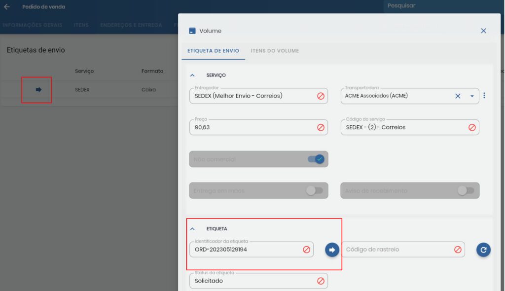Collapse the Etiqueta section
This screenshot has height=291, width=505.
(192, 229)
